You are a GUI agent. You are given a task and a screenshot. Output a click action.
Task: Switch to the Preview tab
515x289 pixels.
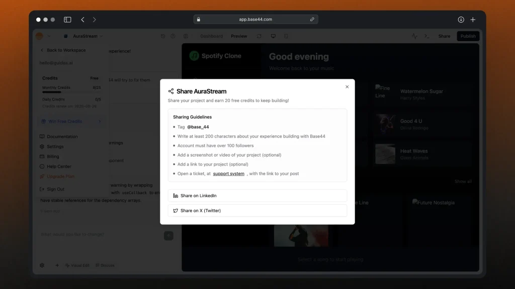pyautogui.click(x=239, y=36)
